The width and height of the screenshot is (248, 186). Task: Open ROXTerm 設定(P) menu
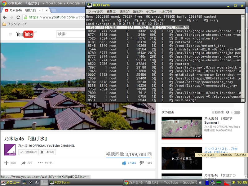click(138, 11)
